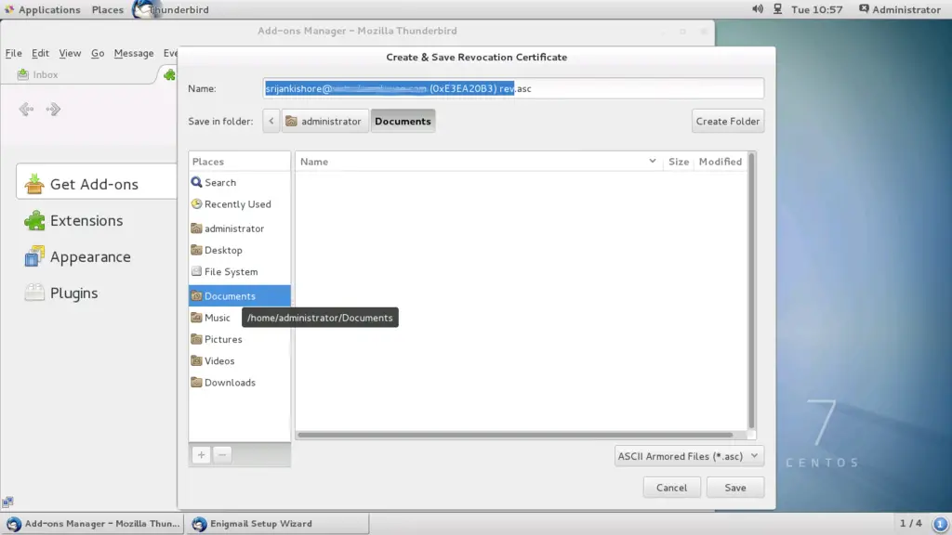Click the Desktop folder icon in Places
This screenshot has width=952, height=535.
tap(196, 250)
